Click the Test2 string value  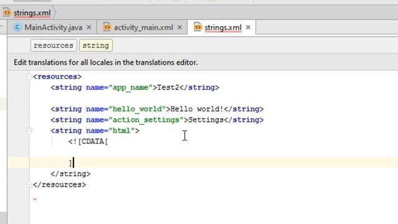[x=168, y=87]
